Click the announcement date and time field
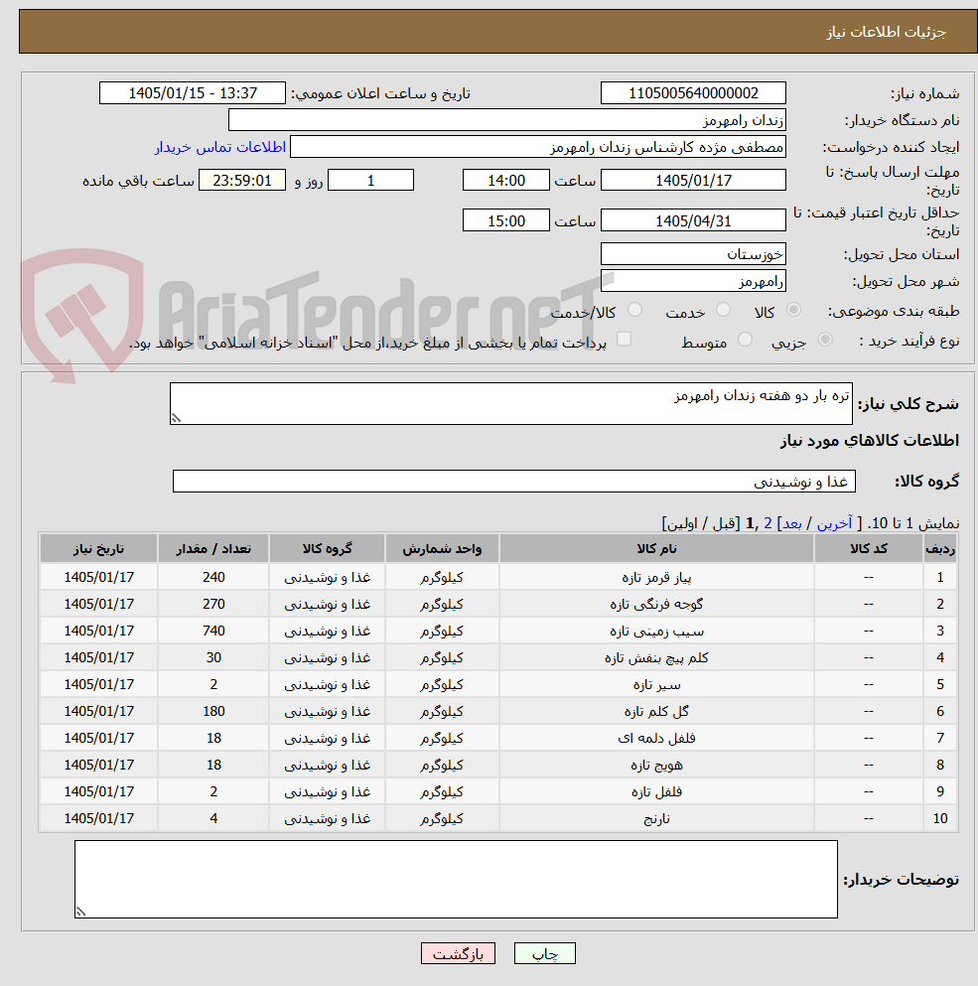978x986 pixels. [x=193, y=93]
